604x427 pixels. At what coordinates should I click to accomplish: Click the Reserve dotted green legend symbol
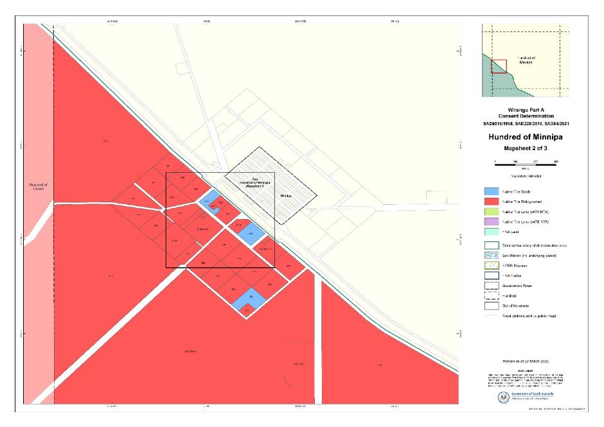pyautogui.click(x=492, y=266)
